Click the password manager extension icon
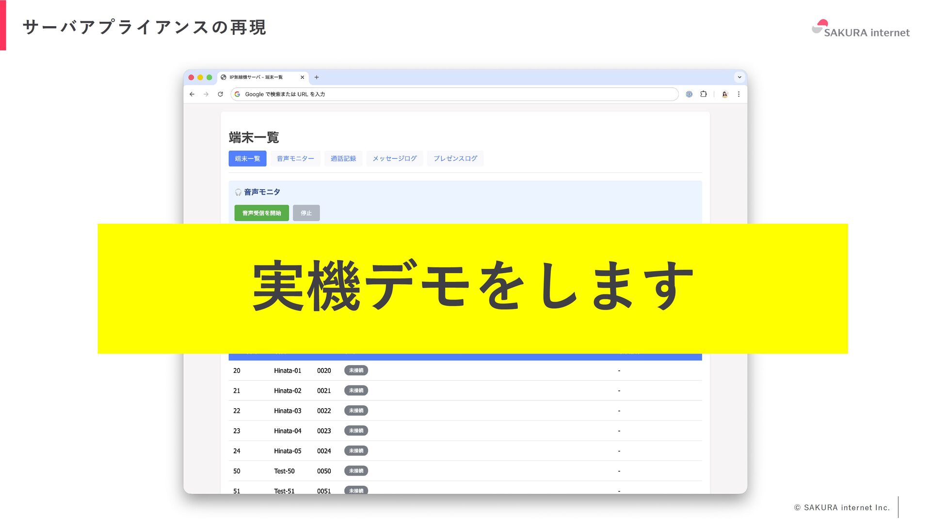This screenshot has height=523, width=931. click(689, 94)
